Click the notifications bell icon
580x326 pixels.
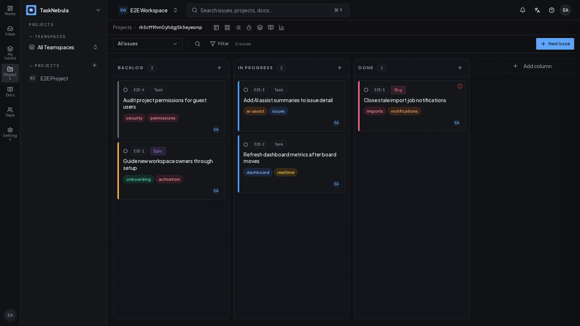point(523,10)
